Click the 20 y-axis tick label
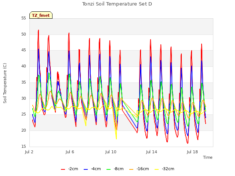Image resolution: width=235 pixels, height=176 pixels. pyautogui.click(x=23, y=131)
